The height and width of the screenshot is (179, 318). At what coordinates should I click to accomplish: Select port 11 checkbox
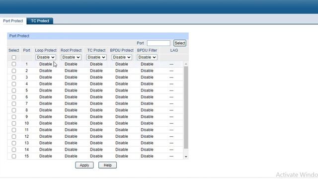pos(14,130)
